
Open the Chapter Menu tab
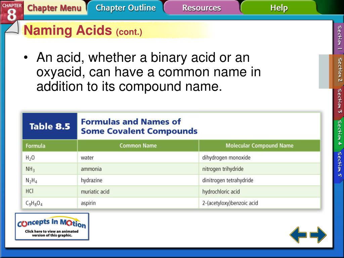(54, 8)
